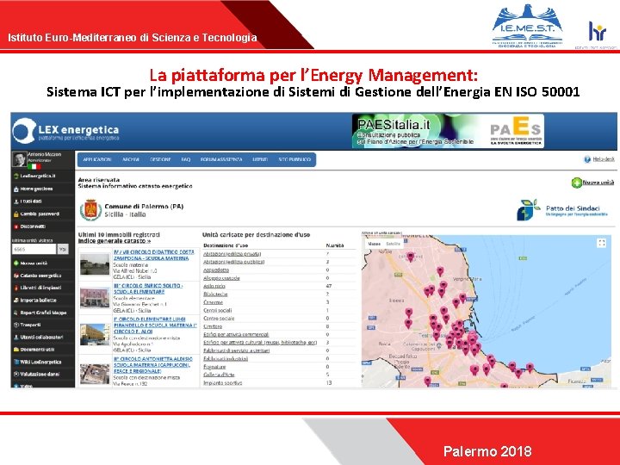Open the Cimitero link
Viewport: 620px width, 465px height.
click(x=213, y=326)
